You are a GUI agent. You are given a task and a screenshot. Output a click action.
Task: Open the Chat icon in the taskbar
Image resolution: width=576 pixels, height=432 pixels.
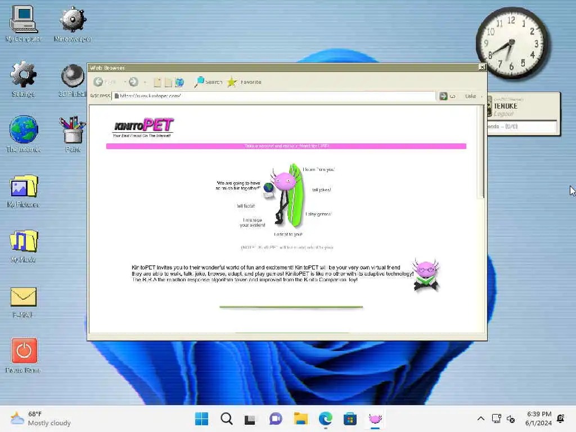pos(276,418)
